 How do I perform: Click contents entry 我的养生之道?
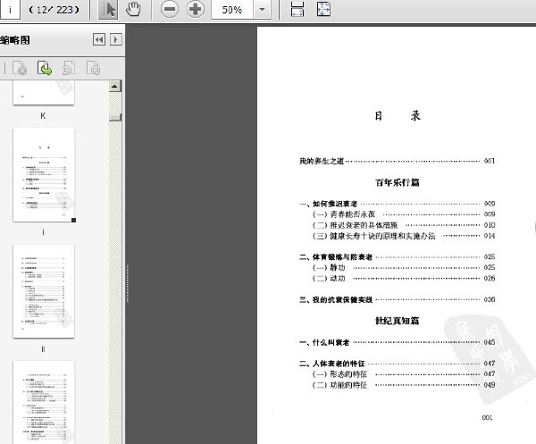click(x=322, y=161)
